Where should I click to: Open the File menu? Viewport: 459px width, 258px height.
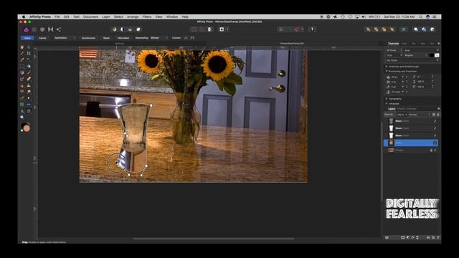tap(57, 17)
